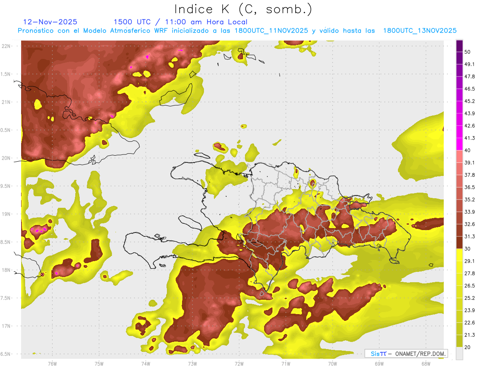Screen dimensions: 478x369
Task: Click the "49.1" color scale value
Action: click(x=470, y=64)
